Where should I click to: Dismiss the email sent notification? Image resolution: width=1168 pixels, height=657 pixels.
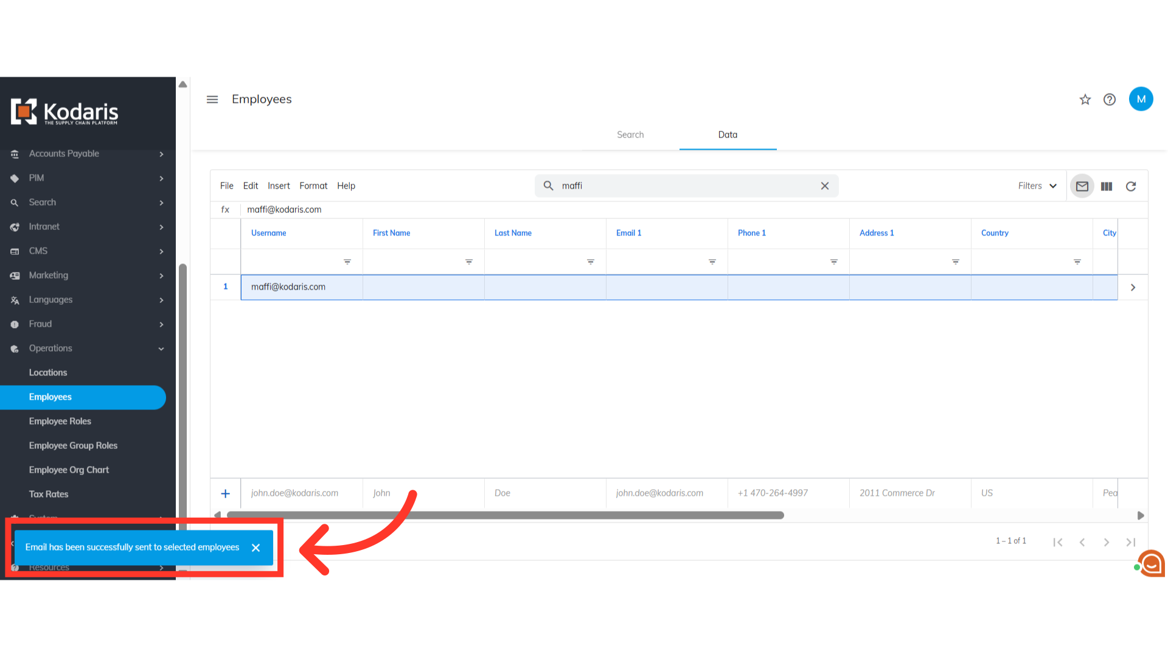click(256, 547)
